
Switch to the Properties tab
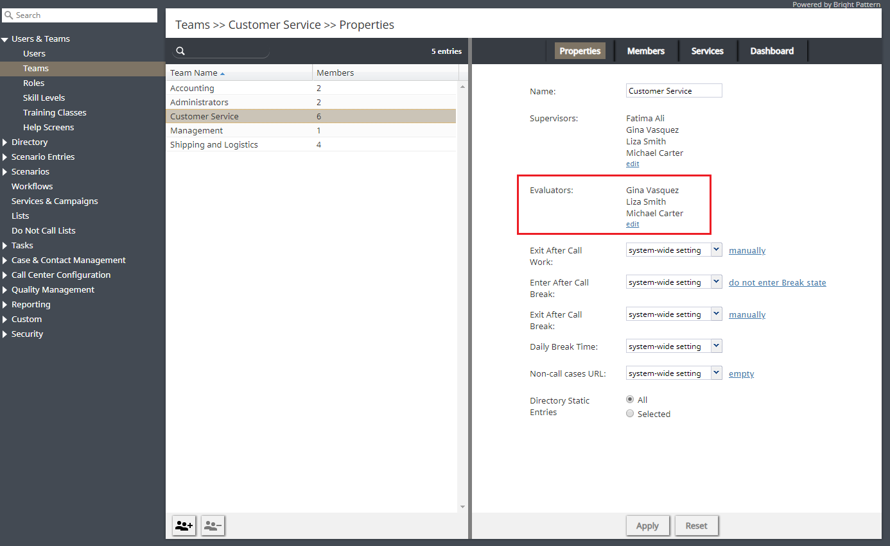coord(580,51)
